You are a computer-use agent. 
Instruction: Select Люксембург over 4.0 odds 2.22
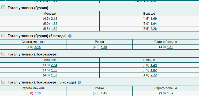click(153, 75)
